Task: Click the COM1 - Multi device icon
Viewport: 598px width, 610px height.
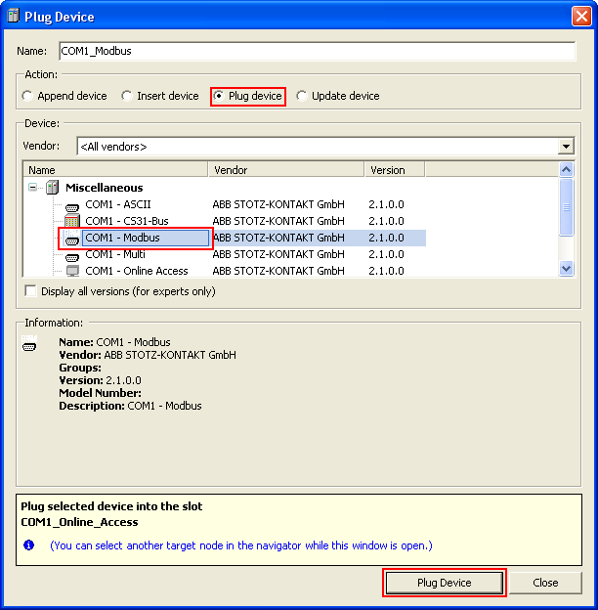Action: (x=72, y=255)
